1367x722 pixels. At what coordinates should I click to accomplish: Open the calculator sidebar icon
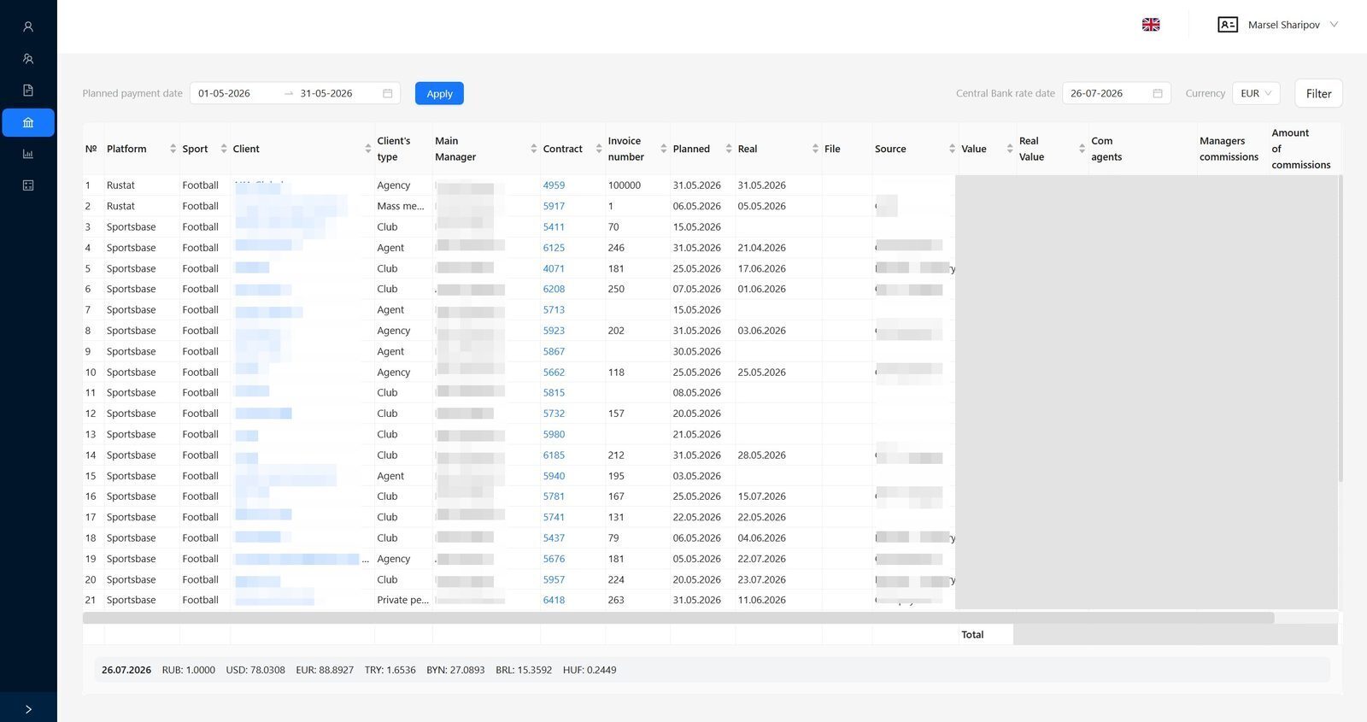point(28,185)
